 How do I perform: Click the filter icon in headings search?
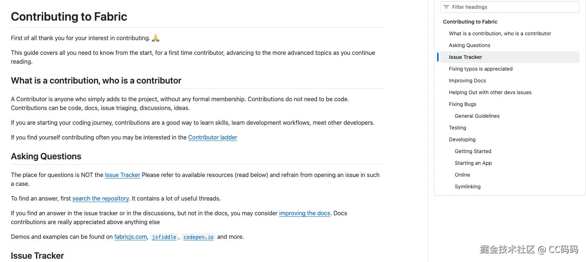(x=446, y=7)
